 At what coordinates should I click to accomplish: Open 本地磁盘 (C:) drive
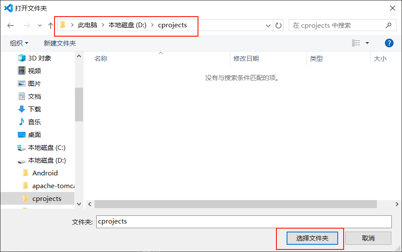[x=46, y=147]
